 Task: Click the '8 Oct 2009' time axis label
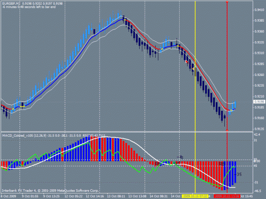point(9,196)
